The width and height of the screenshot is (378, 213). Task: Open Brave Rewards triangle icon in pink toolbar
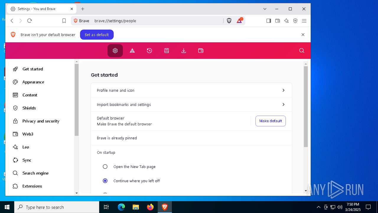coord(132,51)
